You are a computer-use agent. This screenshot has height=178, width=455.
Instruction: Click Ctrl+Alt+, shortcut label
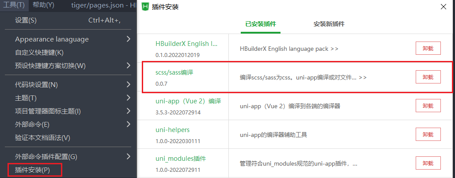(x=104, y=20)
